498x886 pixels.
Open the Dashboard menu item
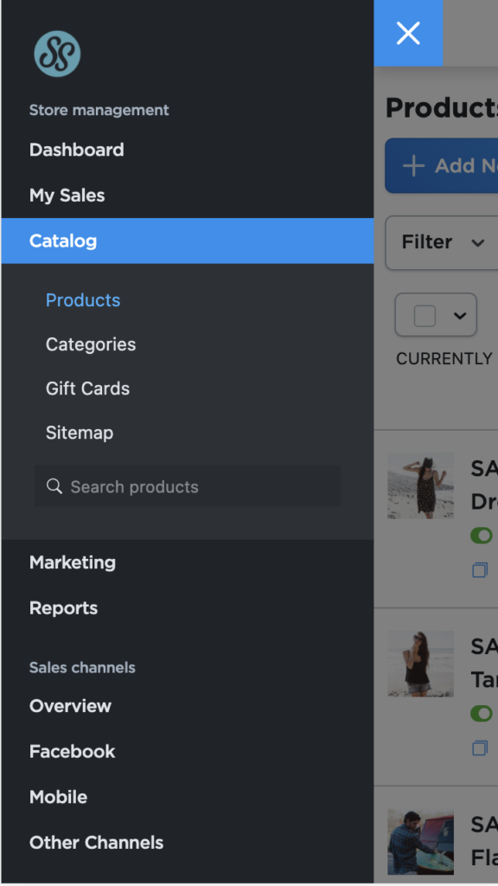coord(77,150)
